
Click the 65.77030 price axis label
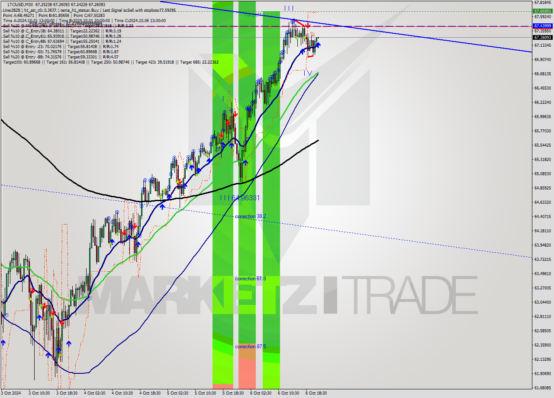542,131
